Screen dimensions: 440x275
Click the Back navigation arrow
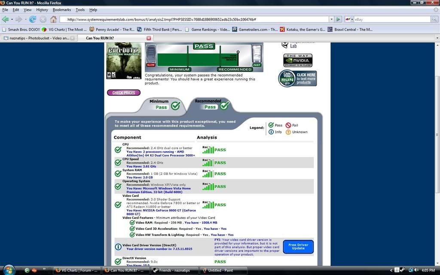(6, 19)
